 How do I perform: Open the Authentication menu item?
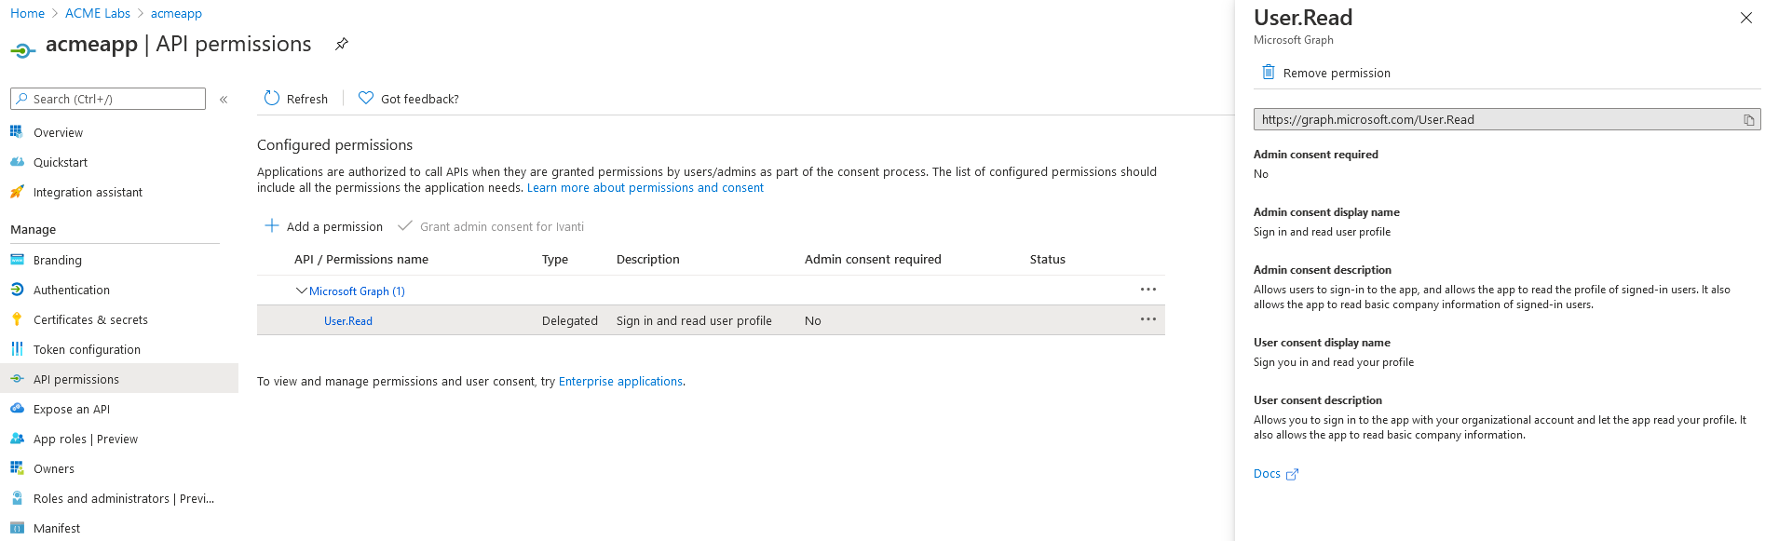72,290
